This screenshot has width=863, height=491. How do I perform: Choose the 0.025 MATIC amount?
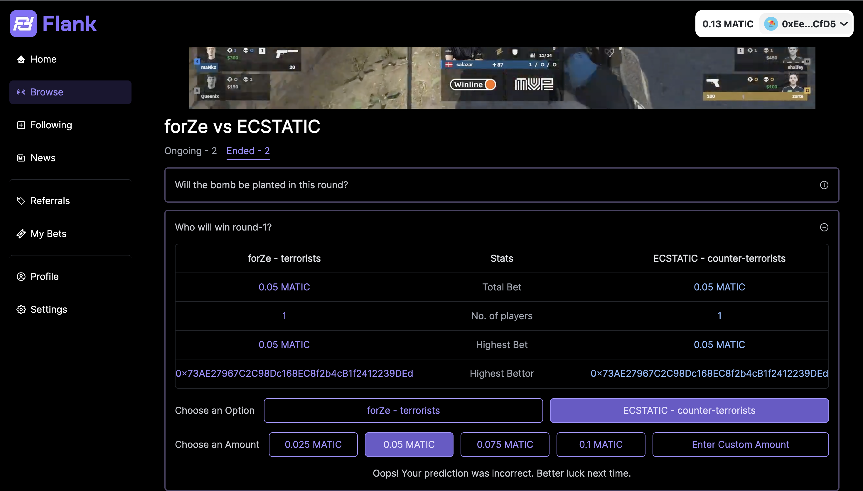pos(313,445)
